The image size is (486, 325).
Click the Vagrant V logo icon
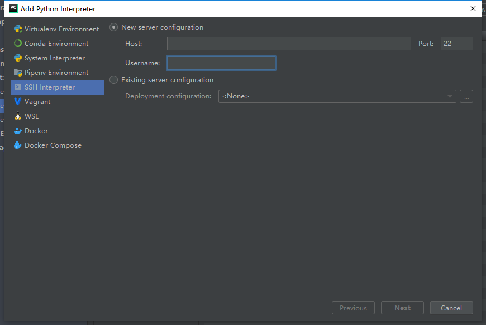coord(18,102)
